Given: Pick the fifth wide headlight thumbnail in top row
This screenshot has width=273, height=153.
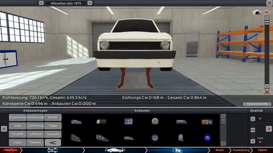Looking at the screenshot, I should click(181, 122).
